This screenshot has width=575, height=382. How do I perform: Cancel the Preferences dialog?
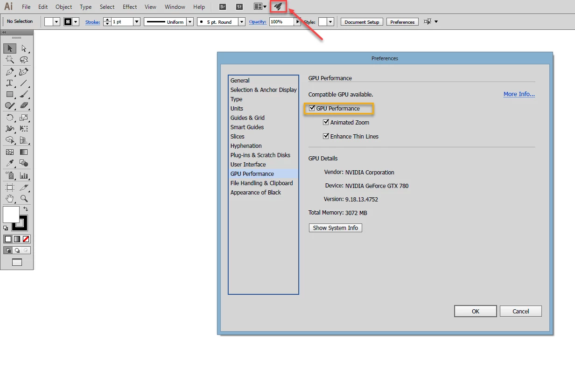click(x=521, y=311)
